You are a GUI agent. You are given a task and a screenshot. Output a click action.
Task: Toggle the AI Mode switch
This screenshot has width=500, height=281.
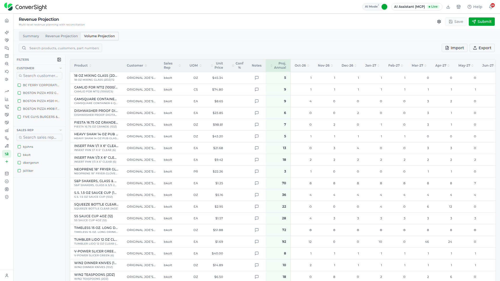pos(384,7)
